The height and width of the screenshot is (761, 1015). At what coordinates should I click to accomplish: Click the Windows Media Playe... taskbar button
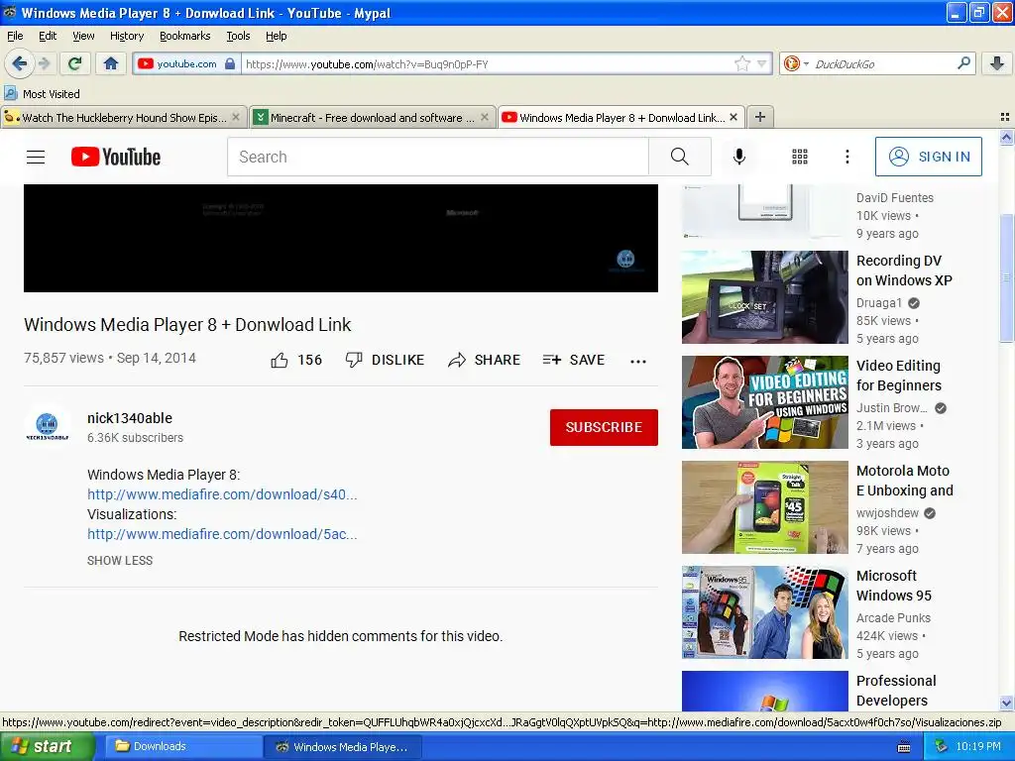[x=343, y=746]
